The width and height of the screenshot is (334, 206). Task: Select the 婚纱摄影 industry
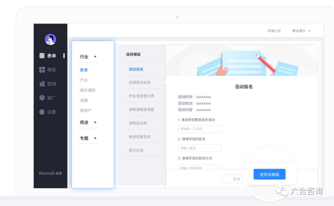click(88, 90)
